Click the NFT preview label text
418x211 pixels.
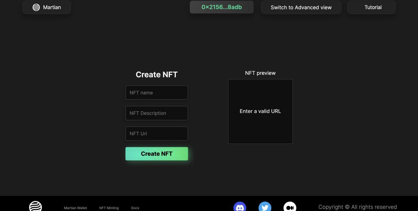(x=260, y=73)
